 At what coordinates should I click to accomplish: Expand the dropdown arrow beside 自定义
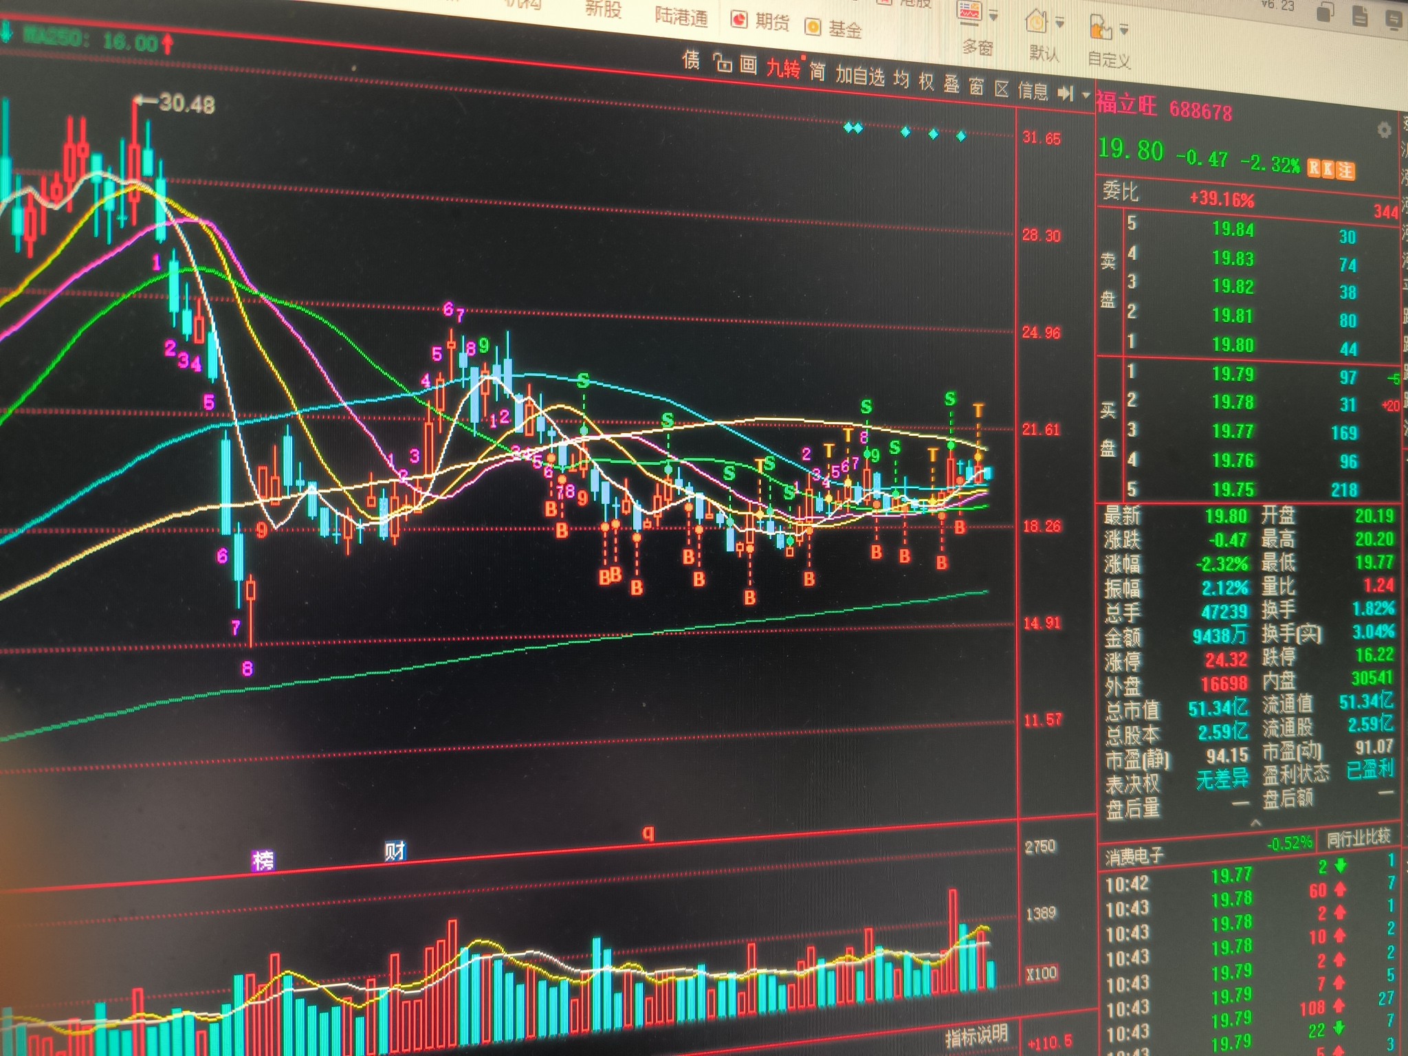pyautogui.click(x=1124, y=30)
